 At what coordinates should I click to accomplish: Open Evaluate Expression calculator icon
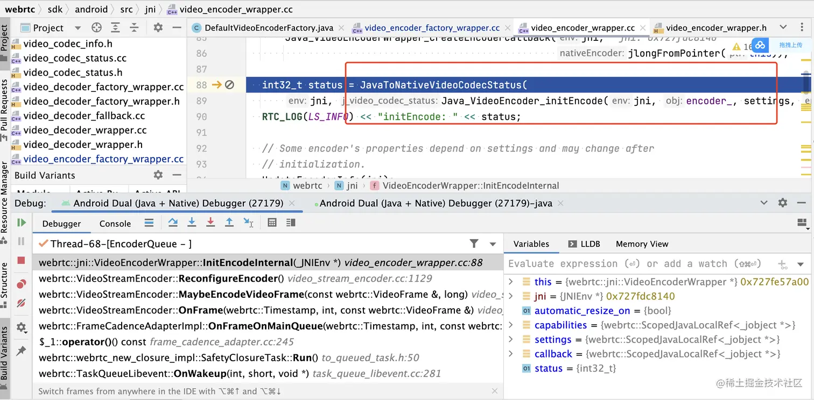[x=272, y=223]
